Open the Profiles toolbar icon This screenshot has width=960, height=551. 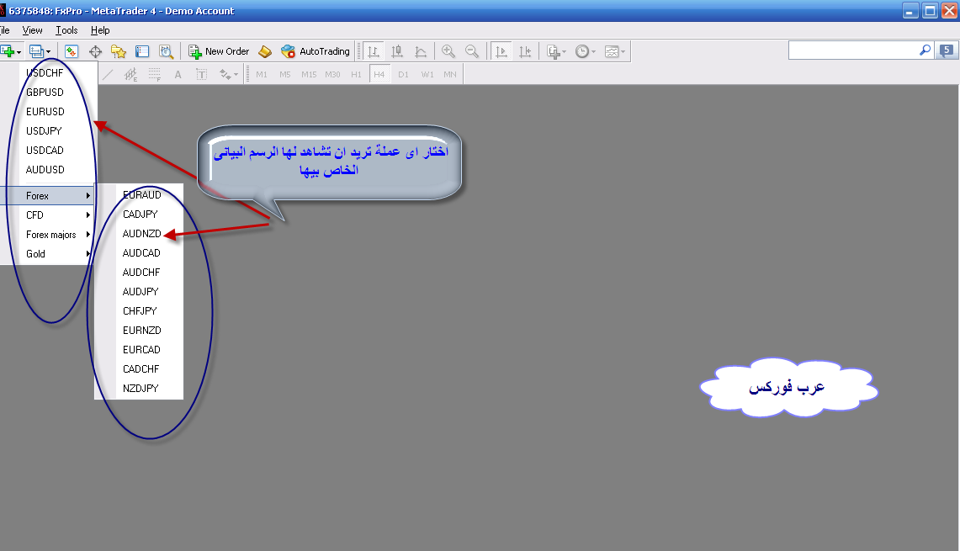(36, 51)
